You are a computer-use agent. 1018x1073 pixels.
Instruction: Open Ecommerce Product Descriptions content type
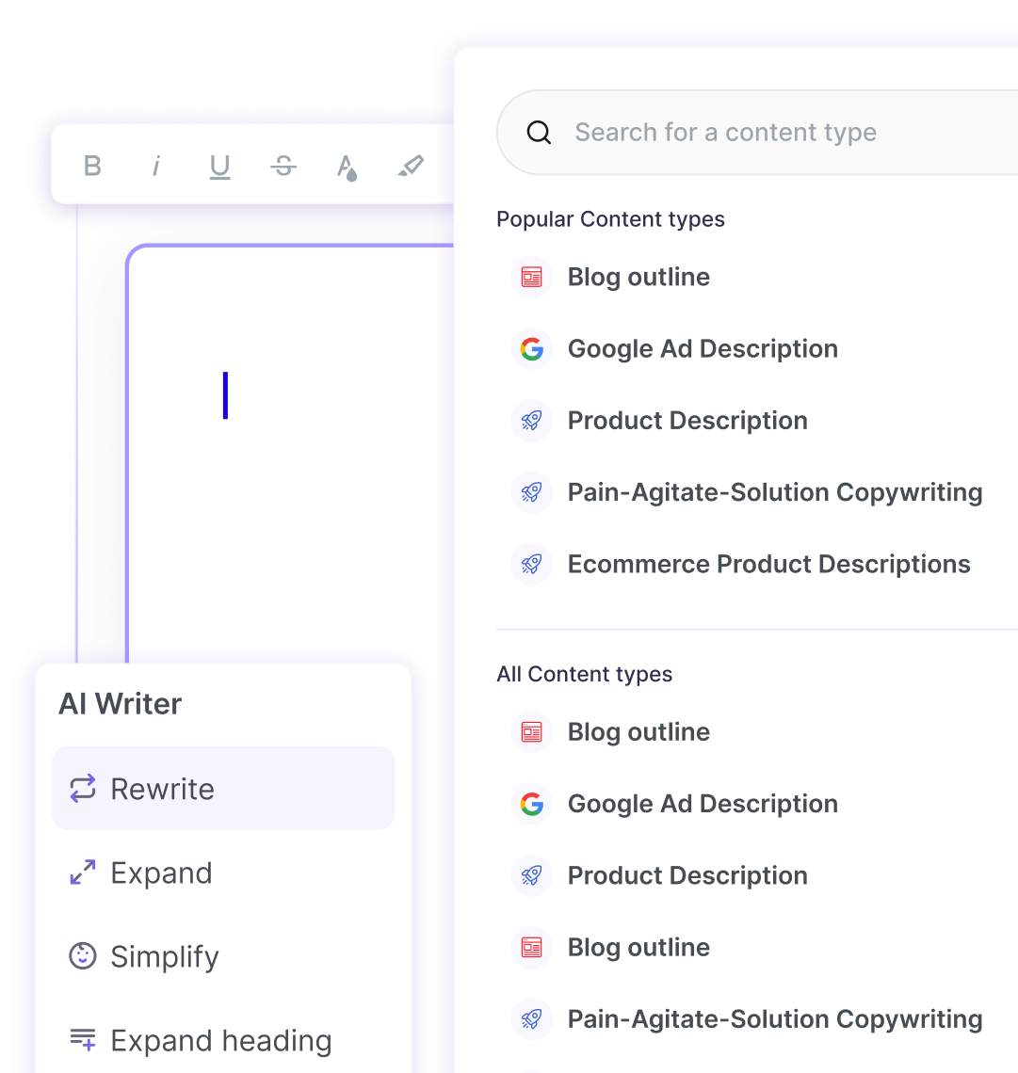[768, 565]
